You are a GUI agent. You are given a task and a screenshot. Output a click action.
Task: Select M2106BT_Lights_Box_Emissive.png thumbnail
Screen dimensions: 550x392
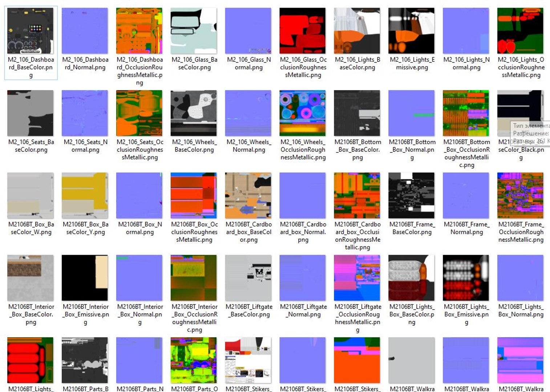point(466,278)
